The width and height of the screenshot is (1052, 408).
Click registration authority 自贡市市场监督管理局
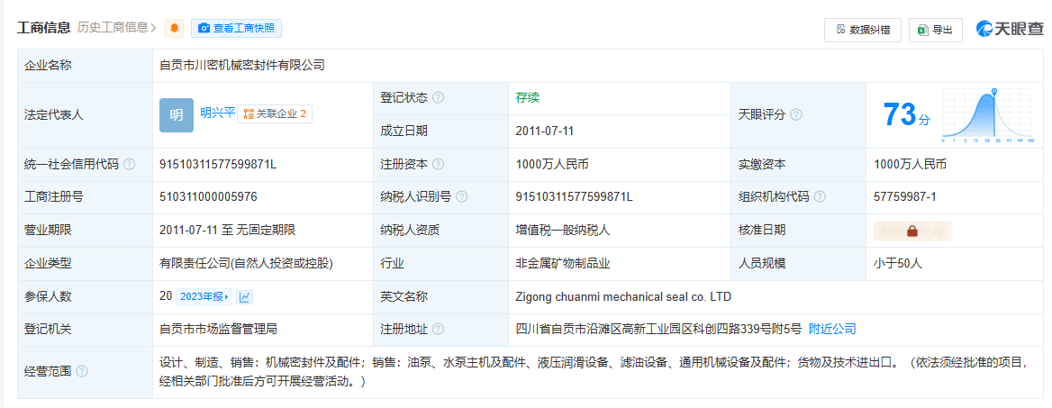click(x=219, y=329)
